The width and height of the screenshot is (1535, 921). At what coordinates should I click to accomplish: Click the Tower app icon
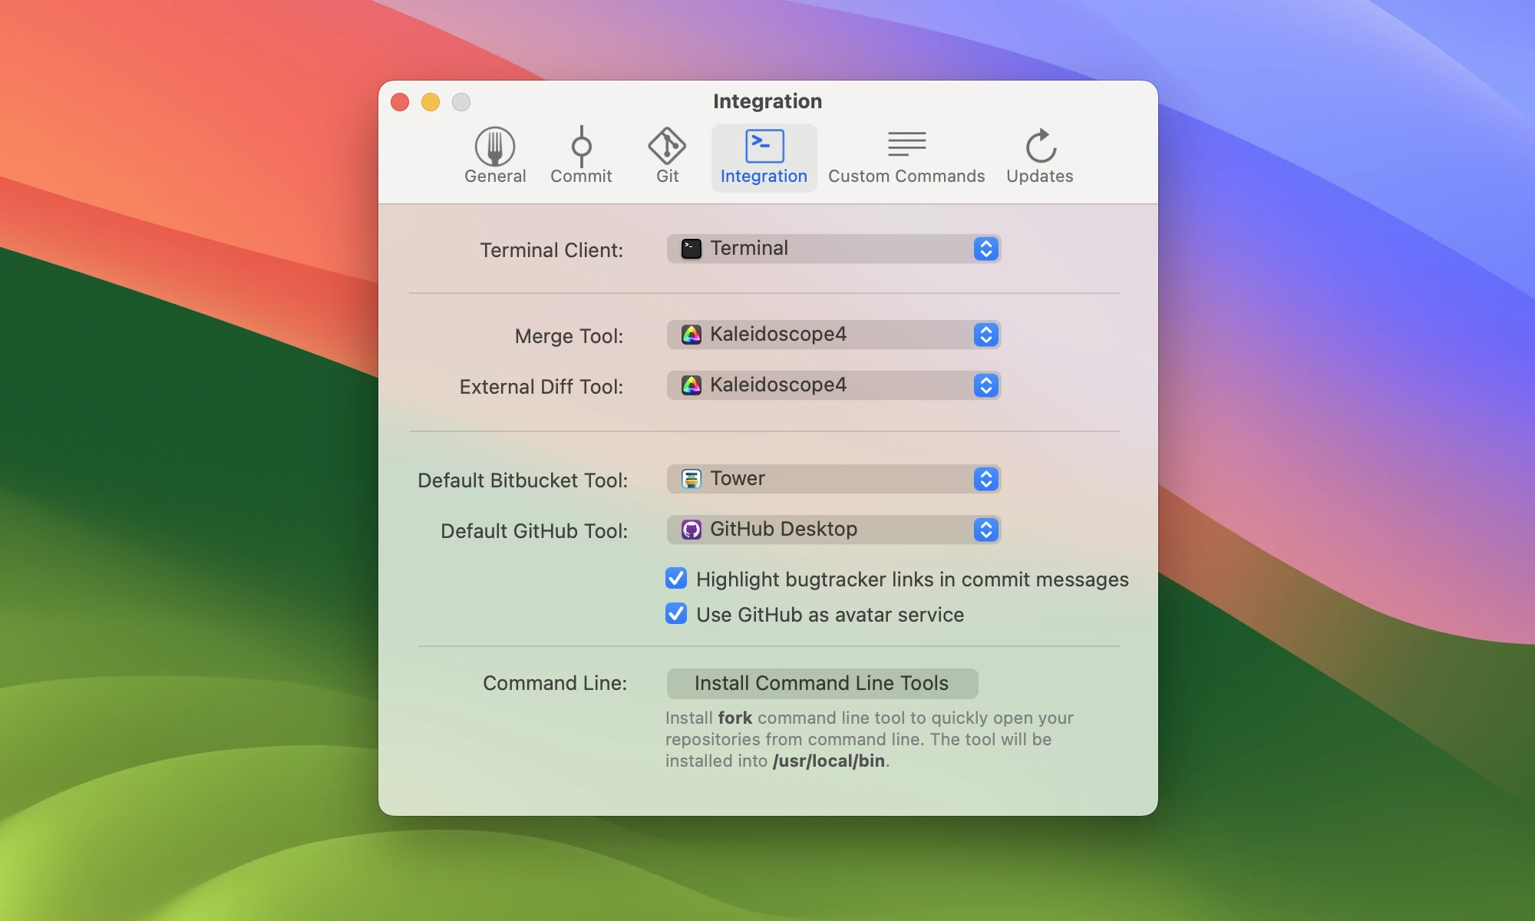pos(692,479)
